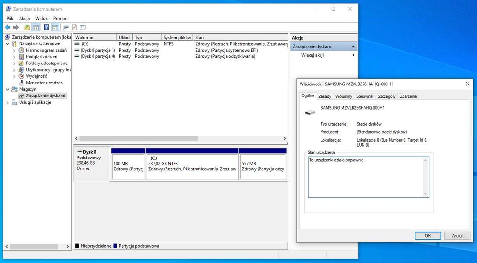
Task: Click the Menedżer urządzeń icon
Action: [x=21, y=83]
